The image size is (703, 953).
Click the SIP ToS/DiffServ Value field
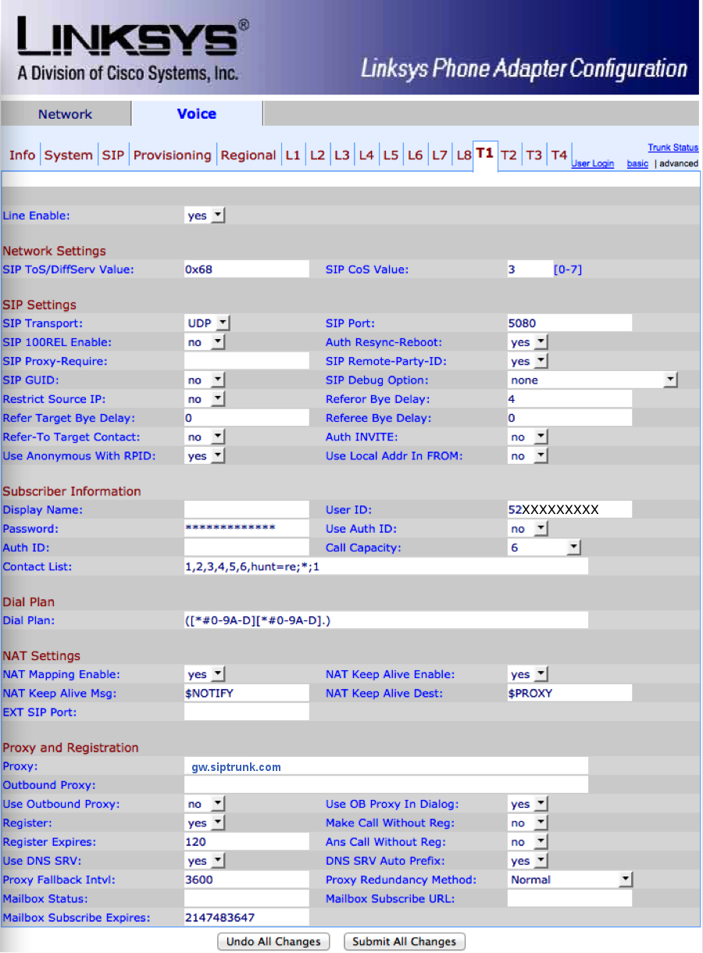[247, 269]
